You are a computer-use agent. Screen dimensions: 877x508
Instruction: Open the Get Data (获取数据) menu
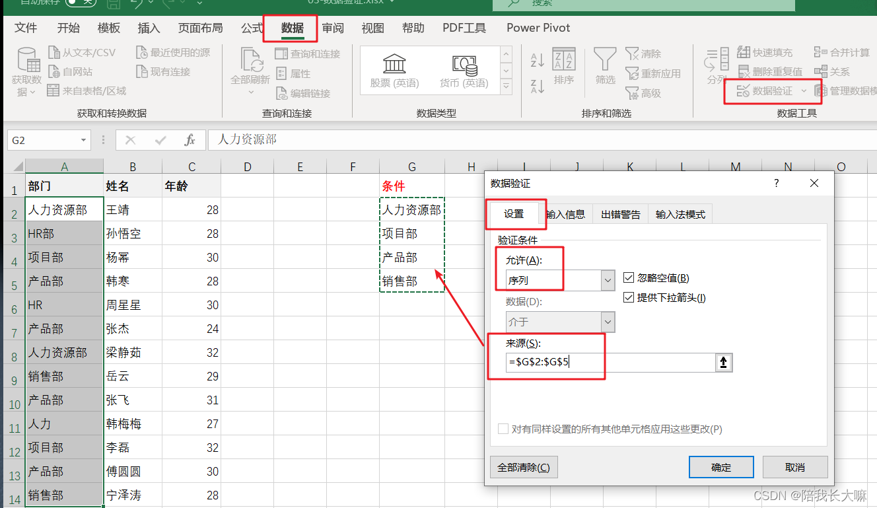click(x=26, y=73)
